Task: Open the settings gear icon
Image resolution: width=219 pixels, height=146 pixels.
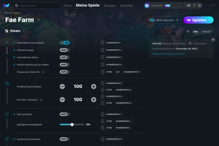Action: click(199, 6)
